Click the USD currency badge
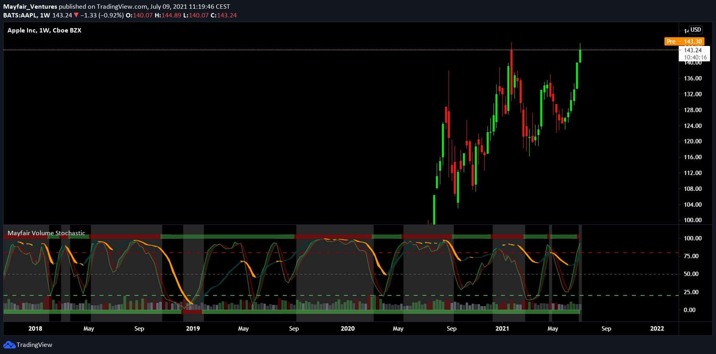This screenshot has width=716, height=354. point(696,30)
